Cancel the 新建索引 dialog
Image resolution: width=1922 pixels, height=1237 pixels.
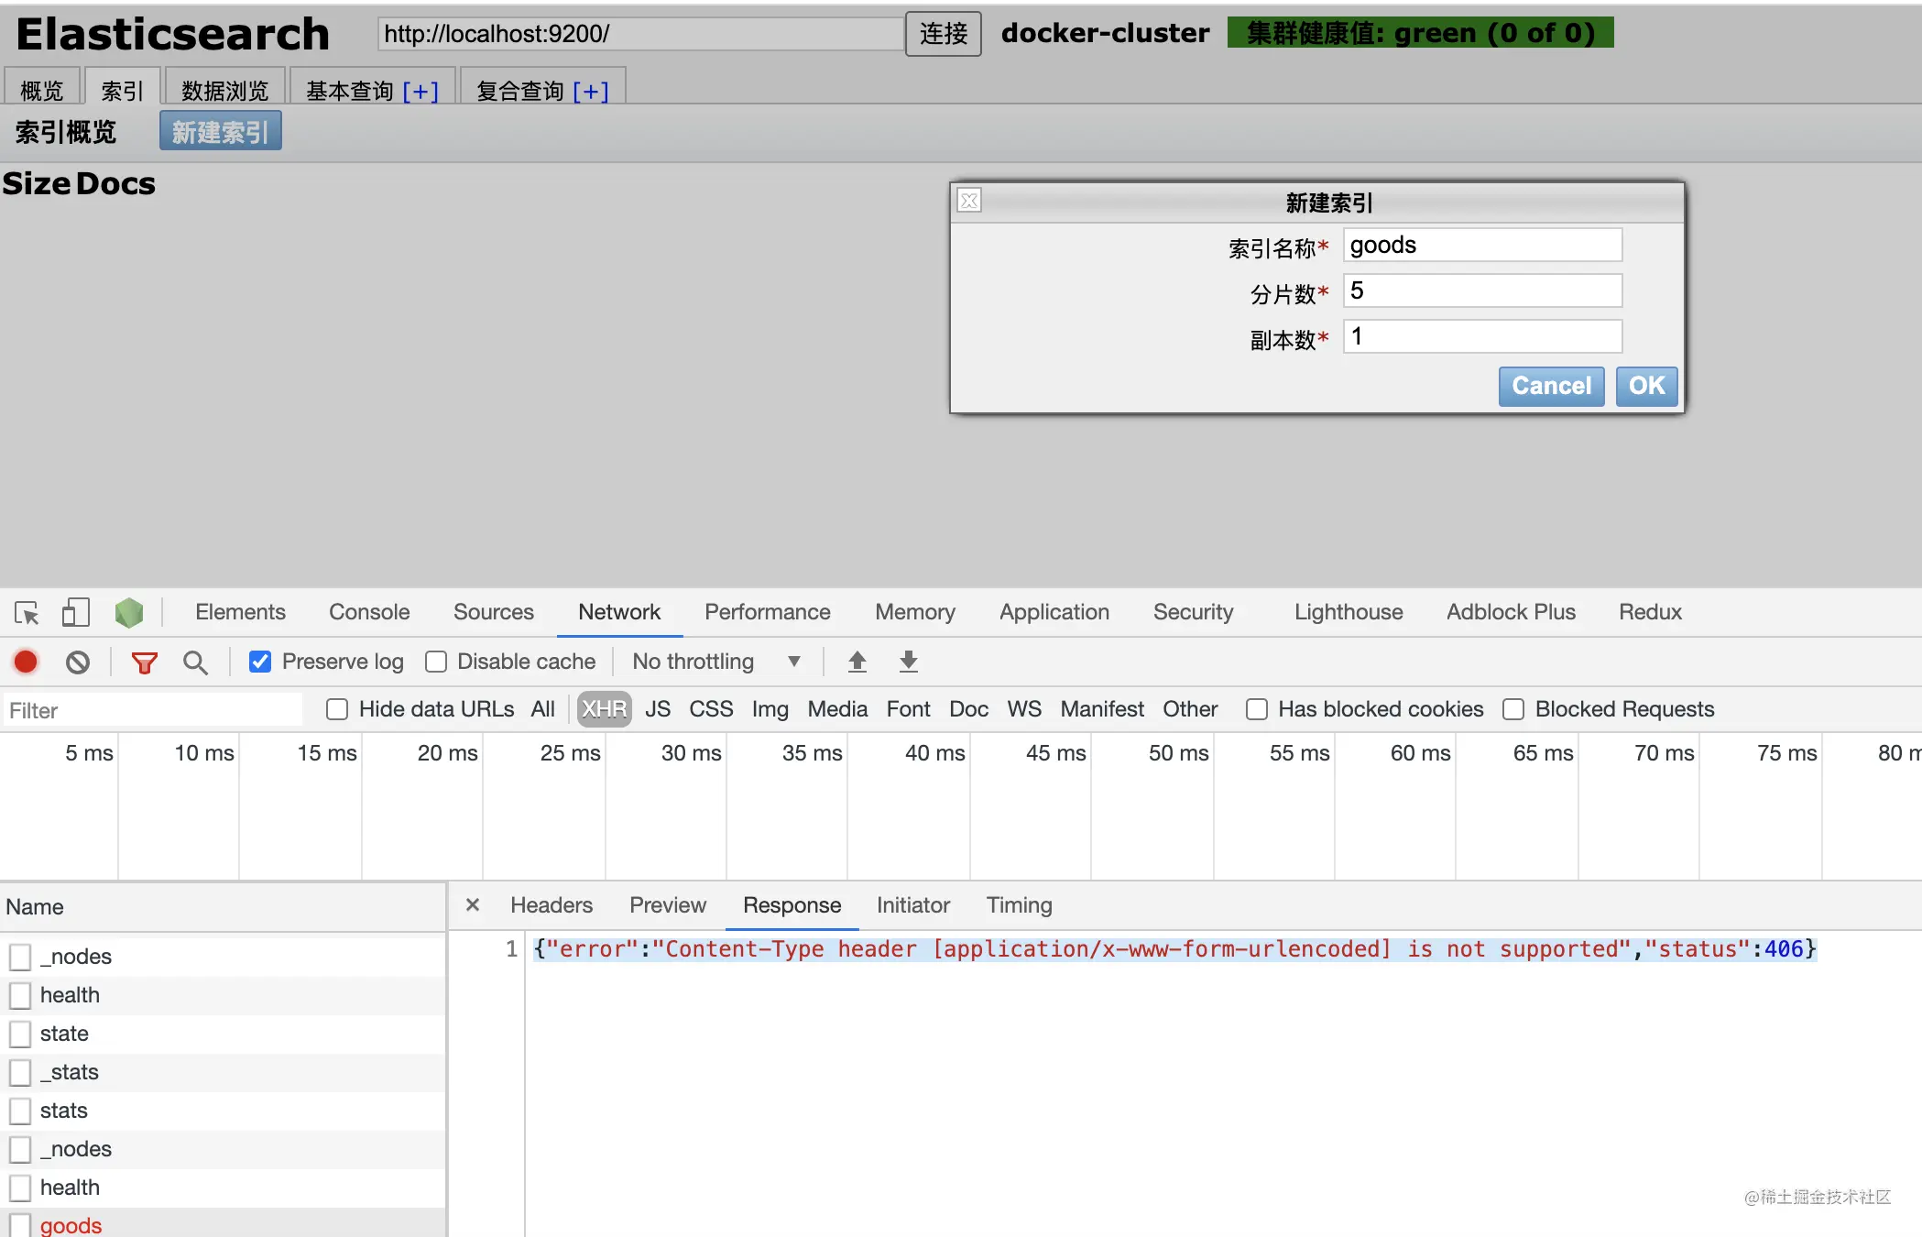point(1551,386)
